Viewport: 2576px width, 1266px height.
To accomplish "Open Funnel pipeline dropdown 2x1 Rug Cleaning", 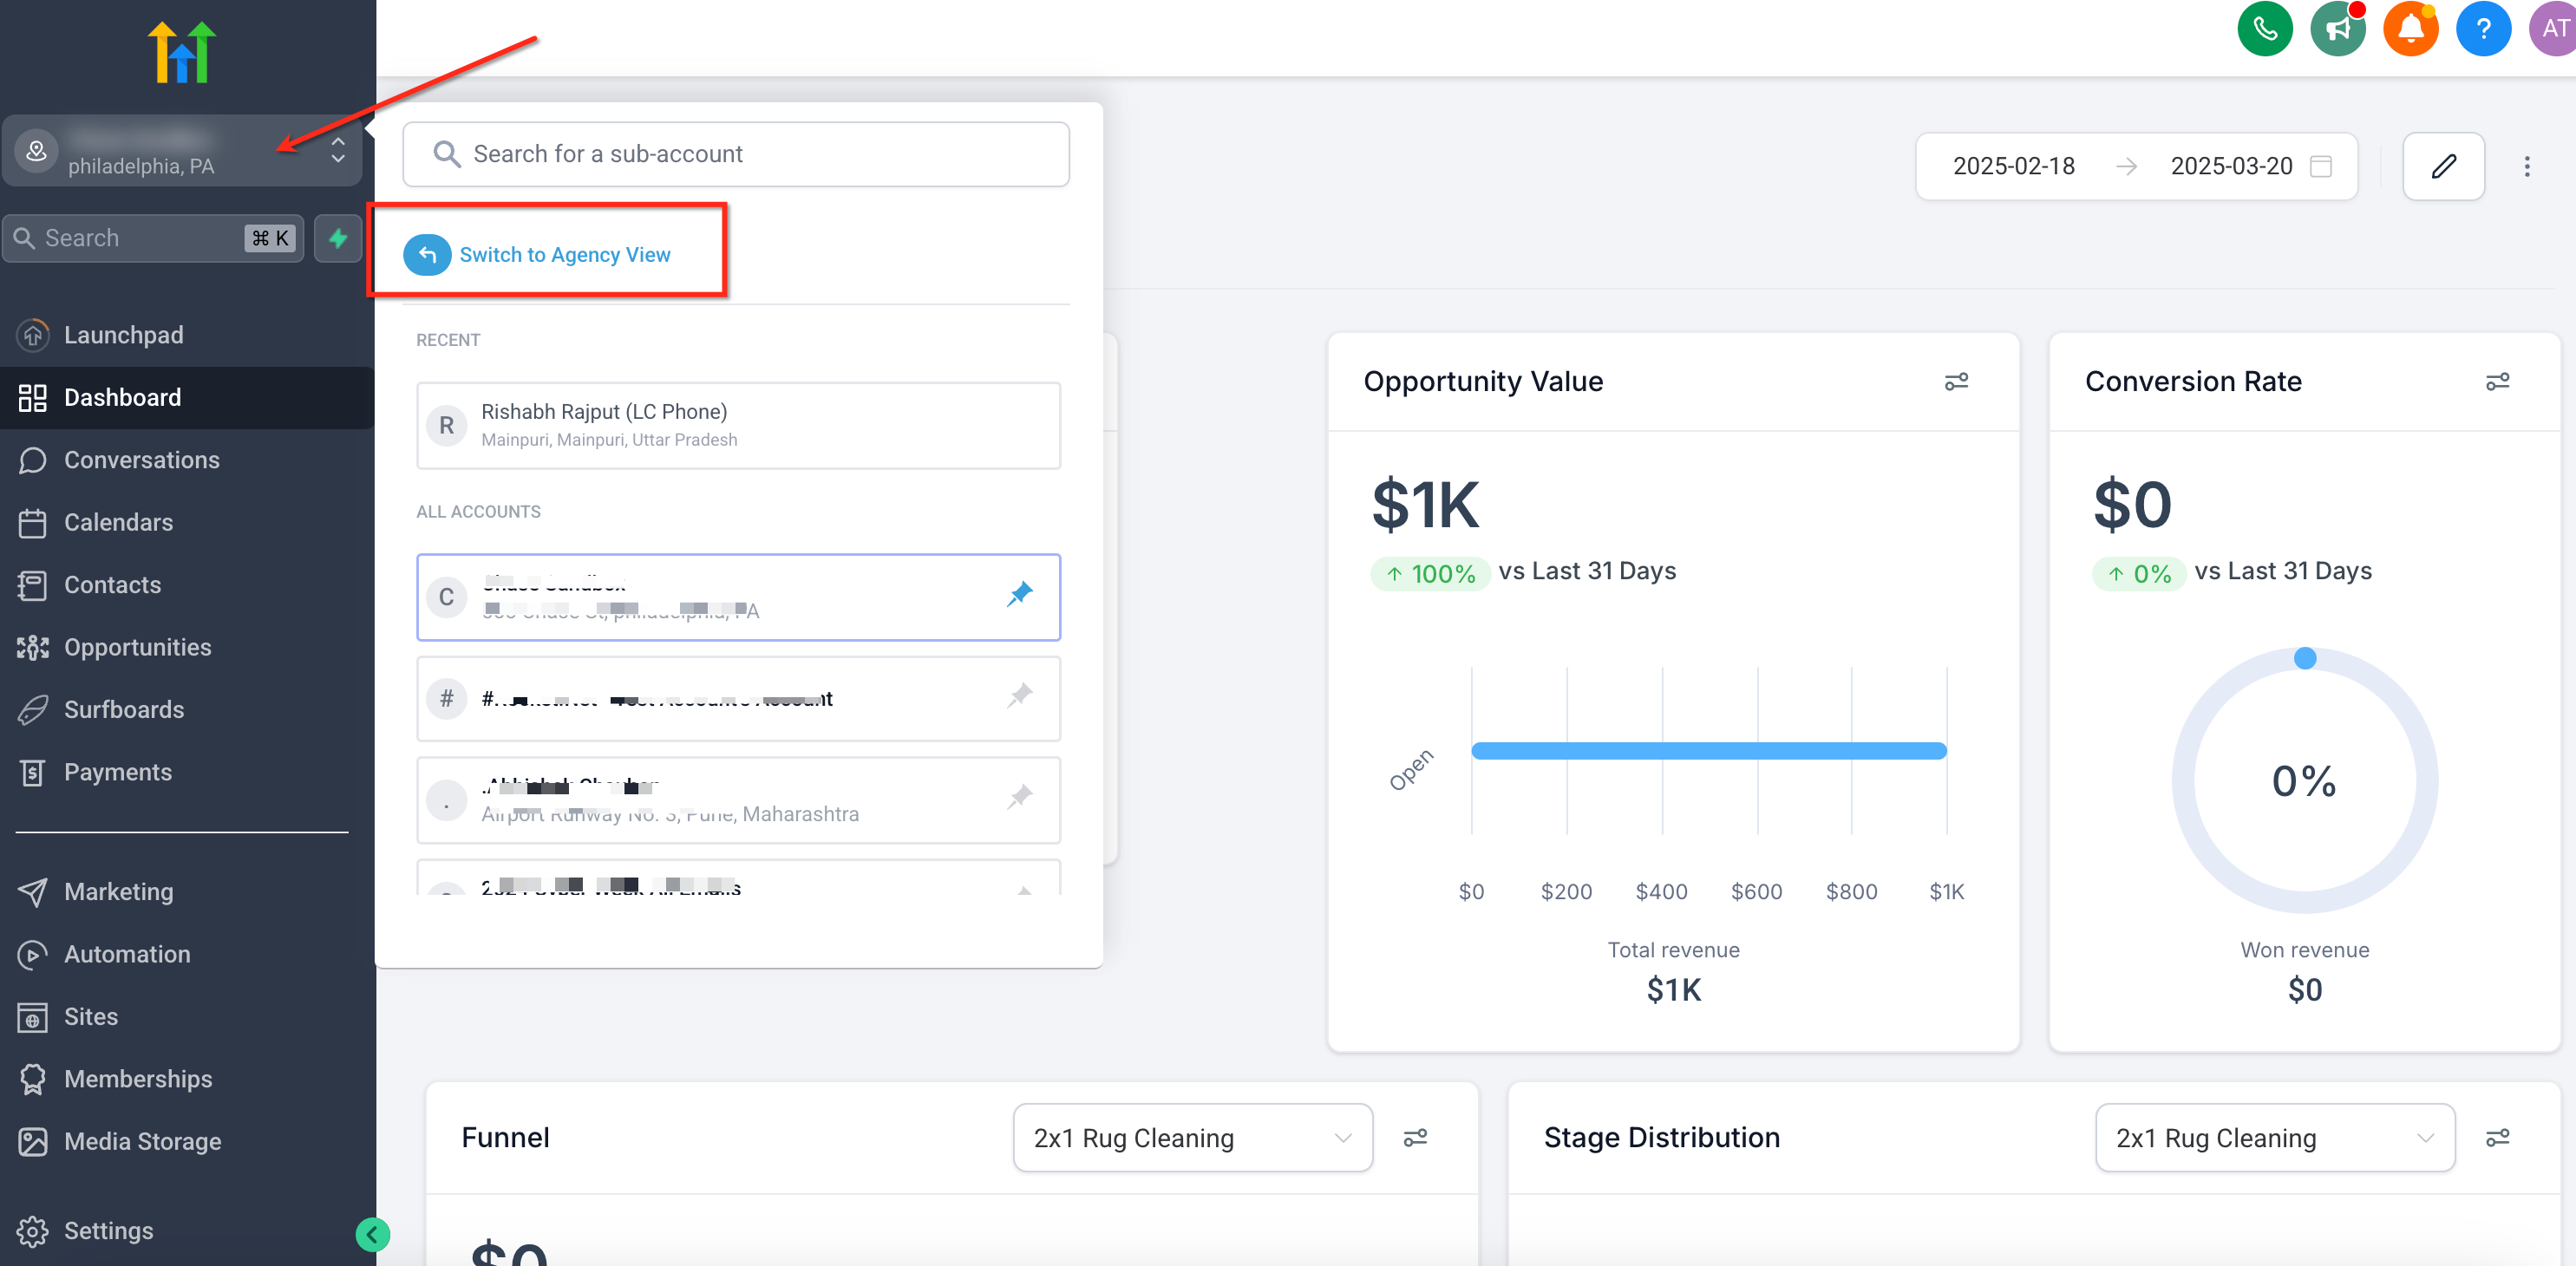I will (1192, 1137).
